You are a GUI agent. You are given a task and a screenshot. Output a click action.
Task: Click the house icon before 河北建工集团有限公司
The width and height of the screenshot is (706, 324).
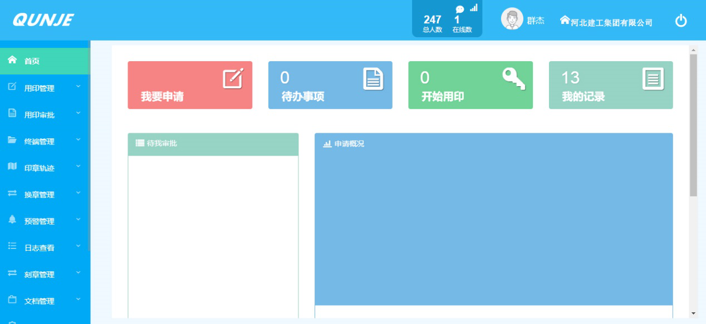click(565, 20)
